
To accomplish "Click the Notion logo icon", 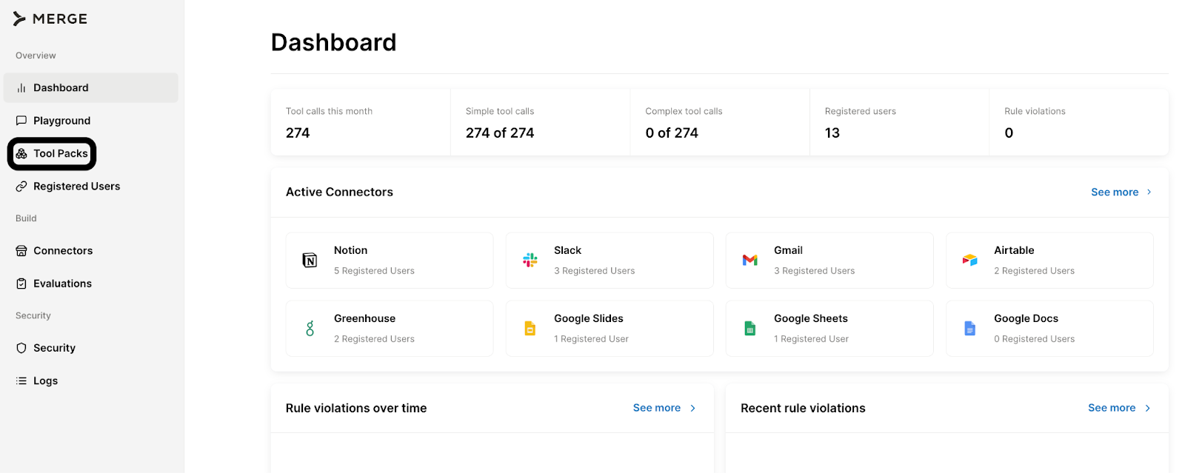I will 310,261.
